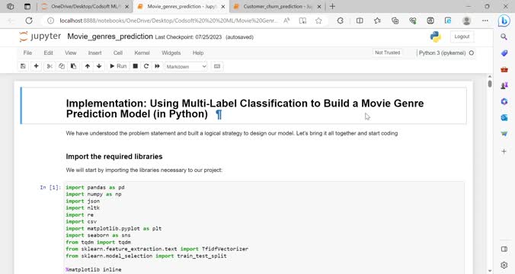The width and height of the screenshot is (515, 274).
Task: Interrupt the kernel with the stop icon
Action: [x=135, y=66]
